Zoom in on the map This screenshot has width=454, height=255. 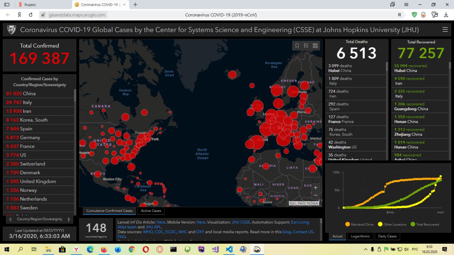click(316, 187)
